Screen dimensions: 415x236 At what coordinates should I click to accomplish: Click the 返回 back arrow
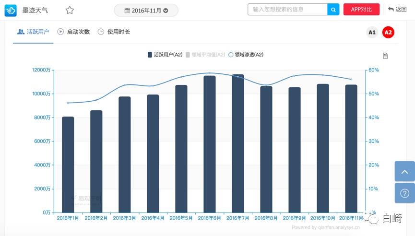(397, 10)
